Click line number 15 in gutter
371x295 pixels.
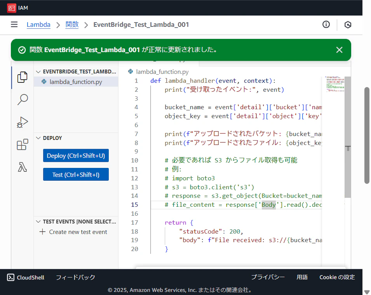coord(134,205)
